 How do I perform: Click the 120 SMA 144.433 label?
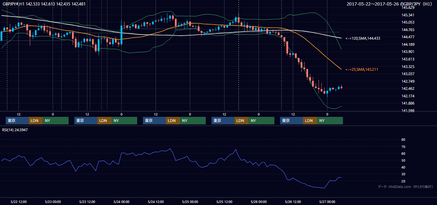(x=363, y=38)
